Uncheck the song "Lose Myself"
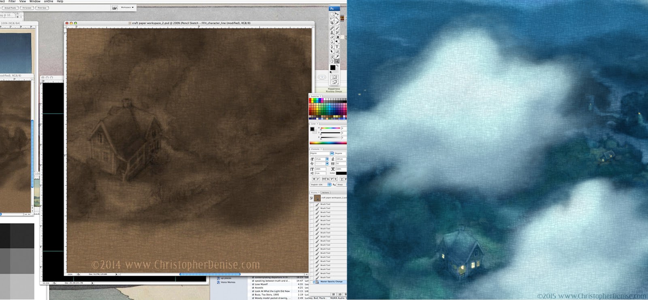The height and width of the screenshot is (300, 648). pos(253,284)
